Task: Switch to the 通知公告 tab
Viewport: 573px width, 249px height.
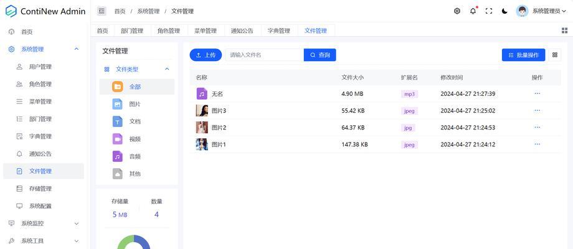Action: point(242,31)
